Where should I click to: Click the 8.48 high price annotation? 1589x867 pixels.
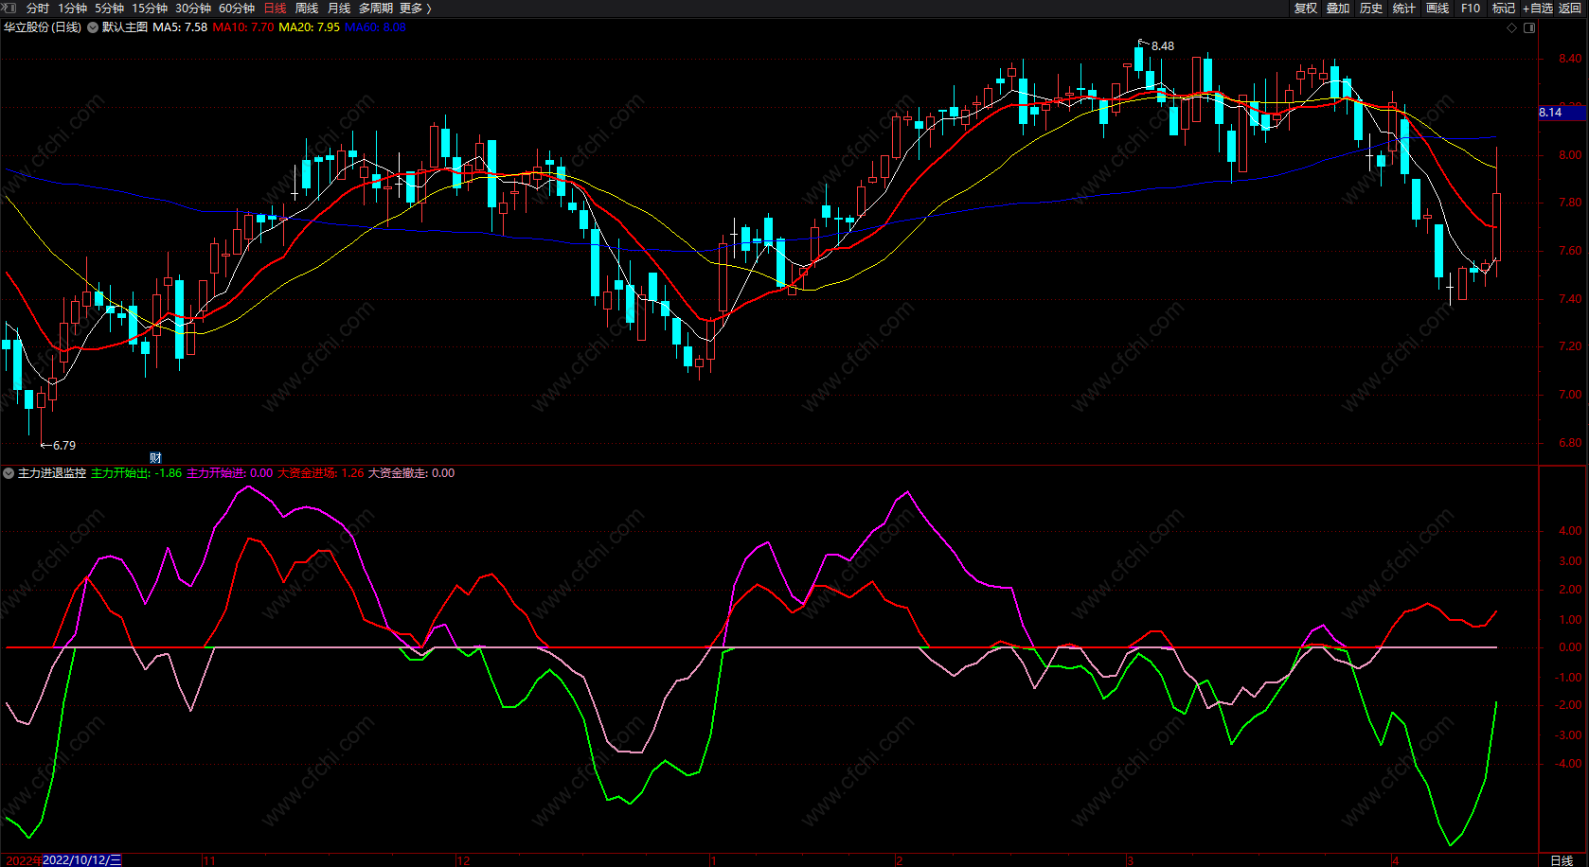point(1163,46)
